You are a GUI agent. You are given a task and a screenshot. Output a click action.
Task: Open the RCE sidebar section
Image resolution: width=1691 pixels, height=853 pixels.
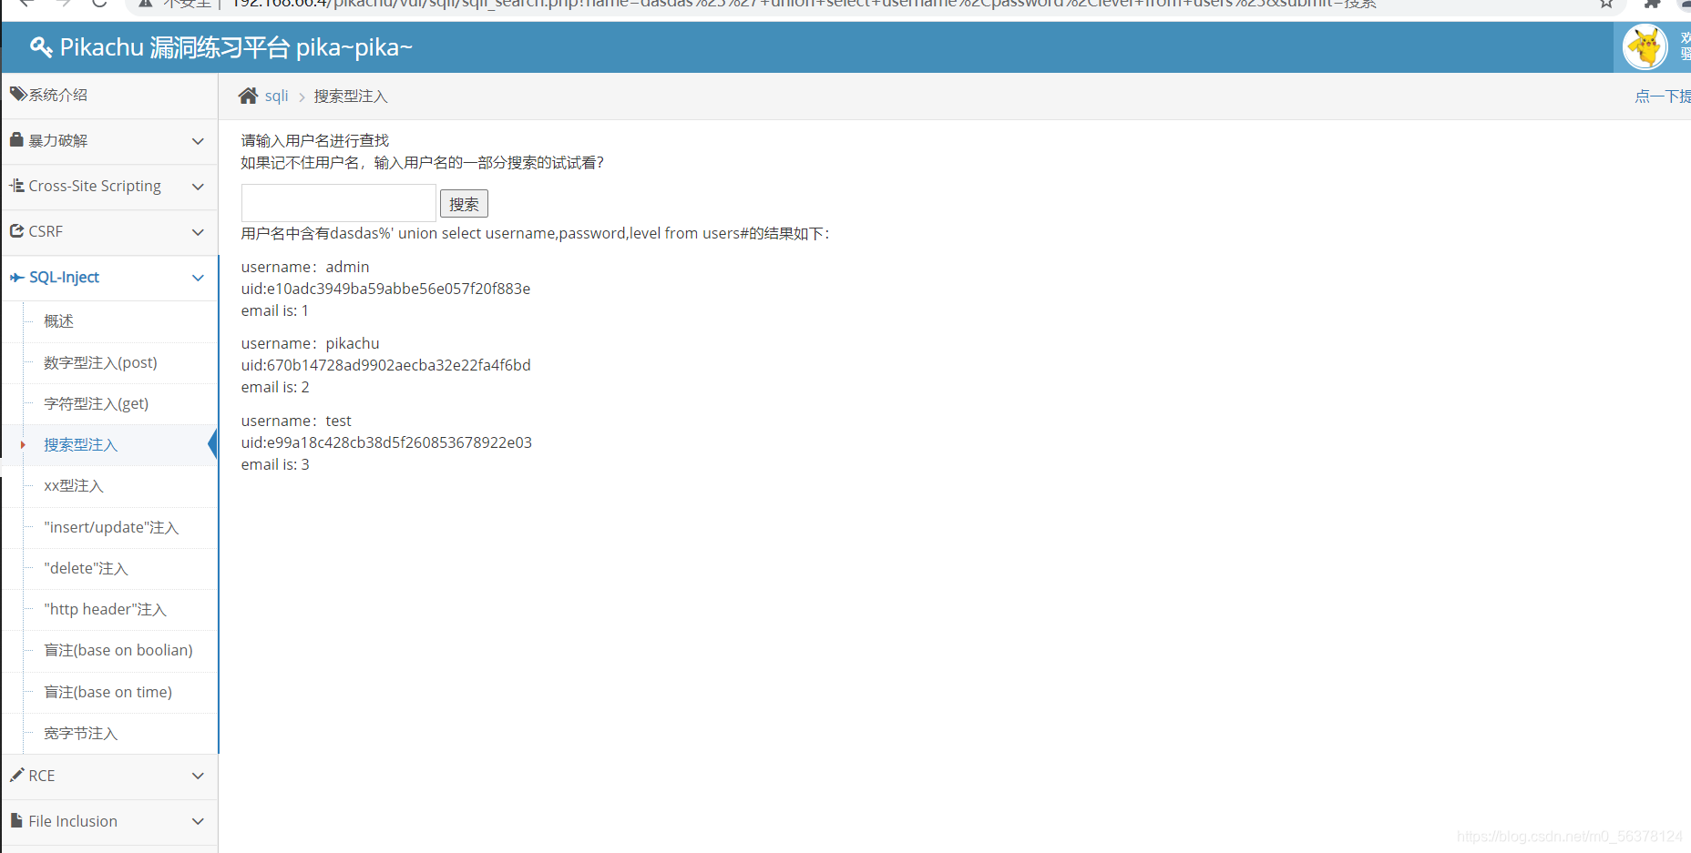[x=109, y=776]
